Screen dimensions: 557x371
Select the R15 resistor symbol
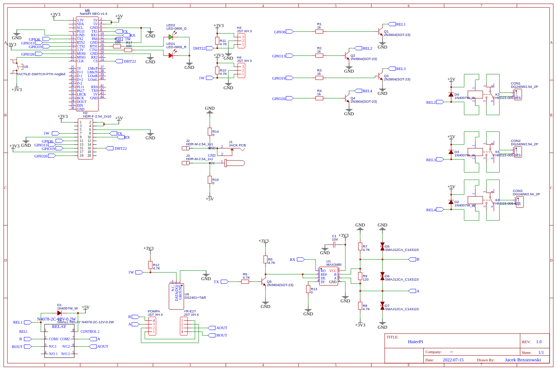point(210,180)
